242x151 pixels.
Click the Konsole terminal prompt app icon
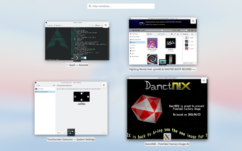[x=77, y=58]
